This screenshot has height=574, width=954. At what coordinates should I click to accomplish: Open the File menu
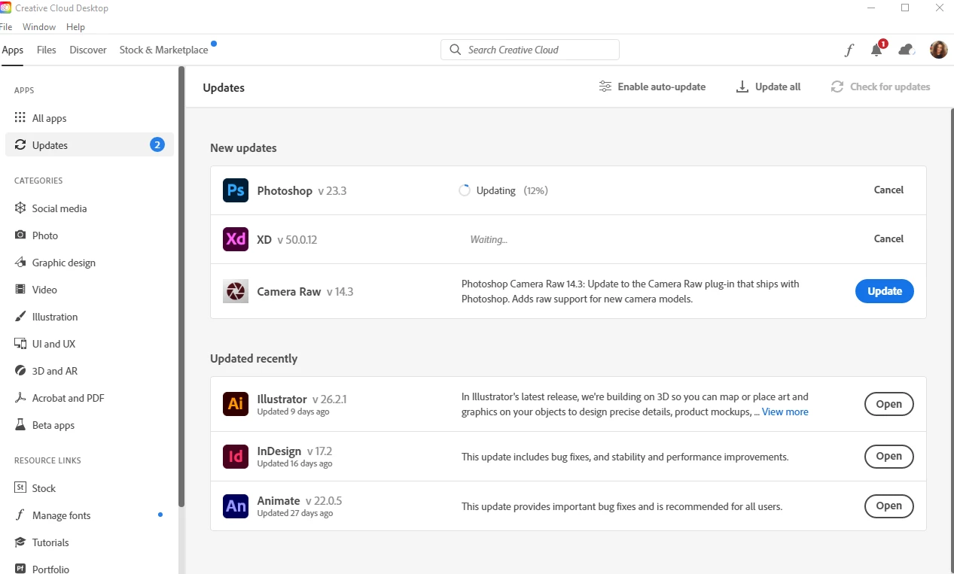click(6, 26)
